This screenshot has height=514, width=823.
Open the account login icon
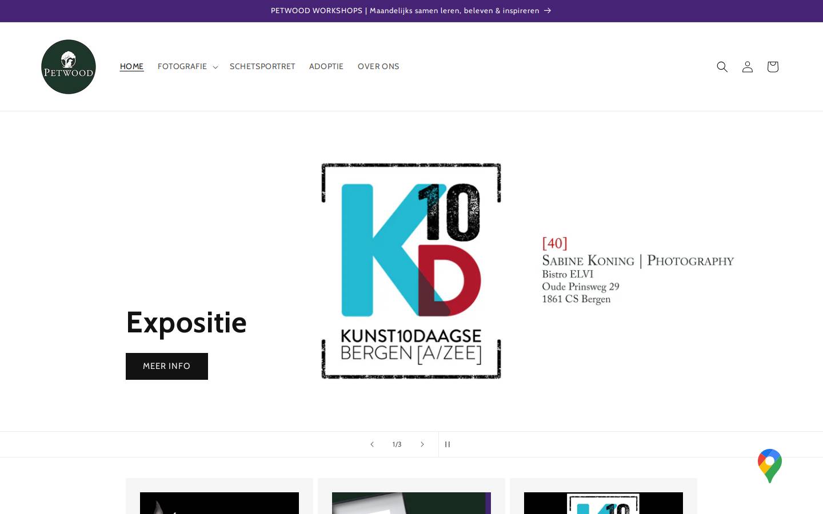[748, 67]
